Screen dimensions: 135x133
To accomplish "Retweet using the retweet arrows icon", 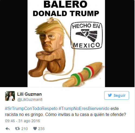I will click(17, 129).
